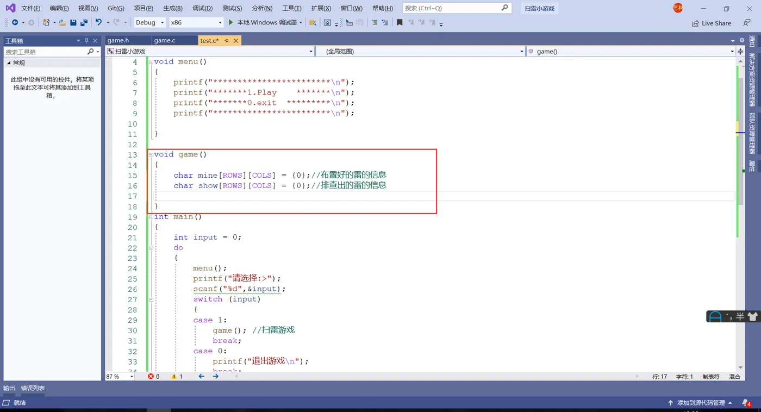Open the Debug configuration dropdown
The height and width of the screenshot is (412, 761).
click(x=150, y=22)
